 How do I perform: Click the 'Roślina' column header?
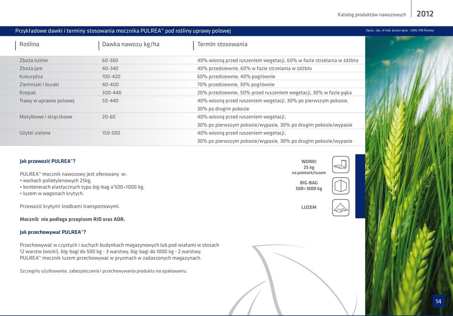click(x=29, y=44)
